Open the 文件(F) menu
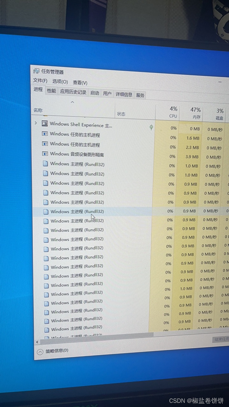Image resolution: width=229 pixels, height=407 pixels. click(40, 80)
